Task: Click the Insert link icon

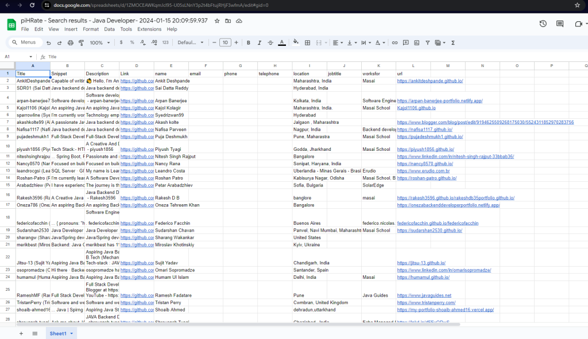Action: coord(394,42)
